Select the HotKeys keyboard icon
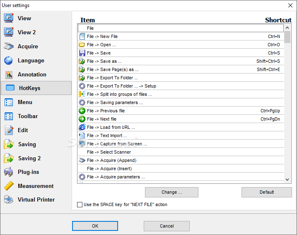The image size is (297, 235). (x=10, y=88)
